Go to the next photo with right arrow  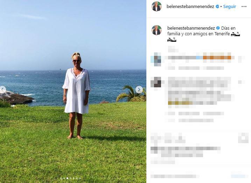coord(139,90)
